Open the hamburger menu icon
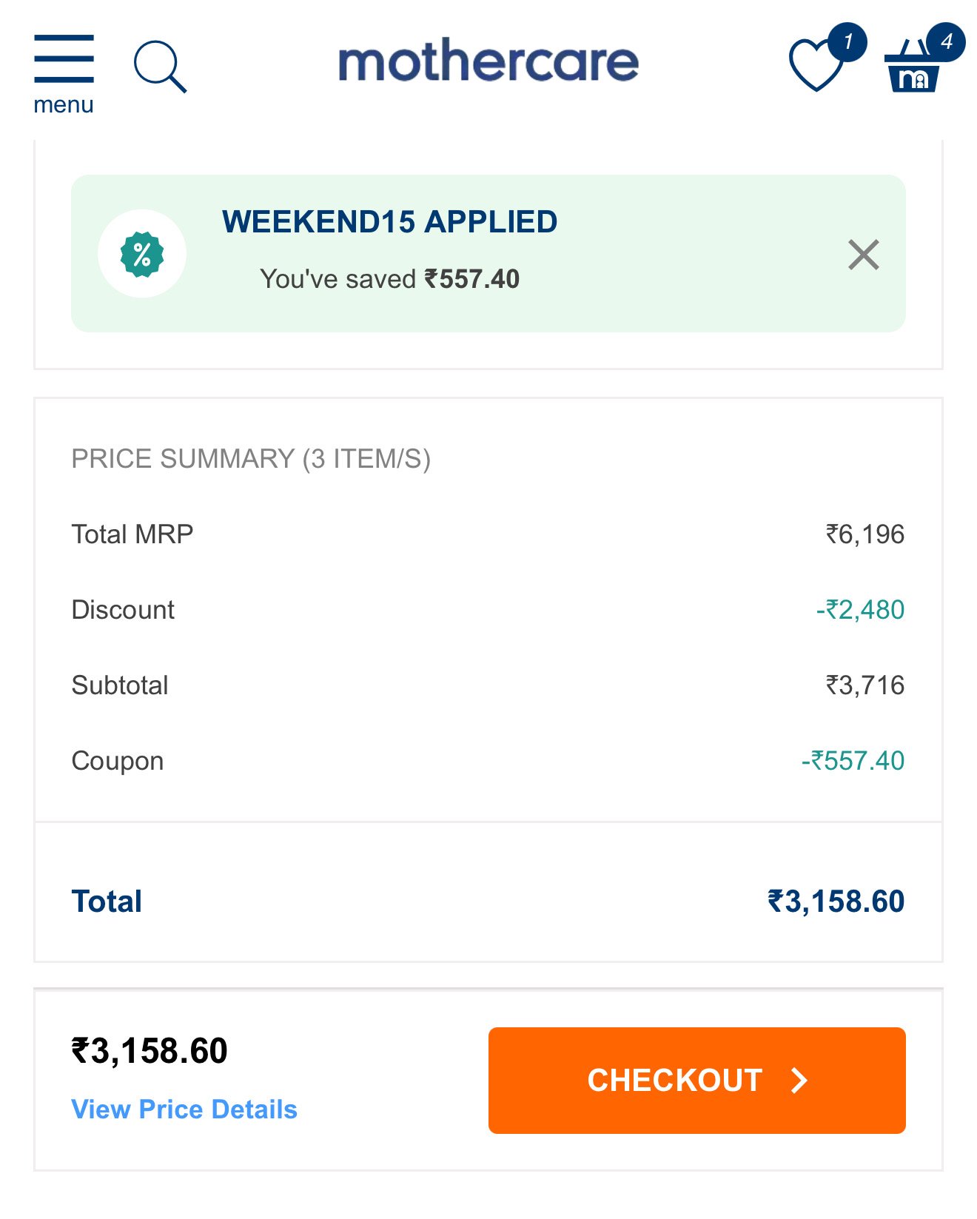 [x=64, y=58]
